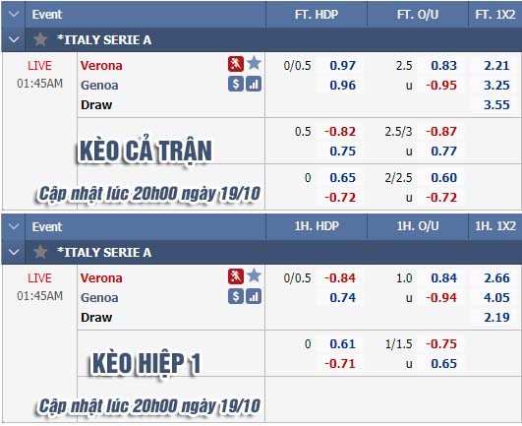Open the dollar-sign icon in the first-half Genoa row

point(236,296)
